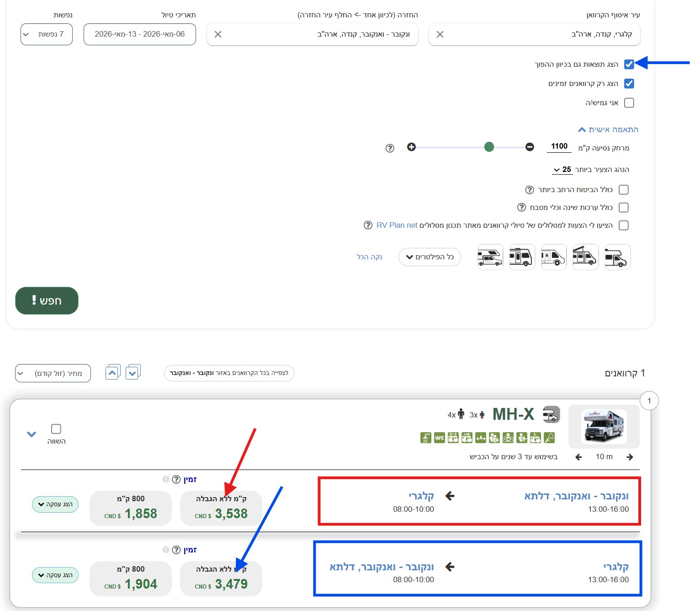The height and width of the screenshot is (611, 690).
Task: Toggle the show only available campers checkbox
Action: (x=629, y=84)
